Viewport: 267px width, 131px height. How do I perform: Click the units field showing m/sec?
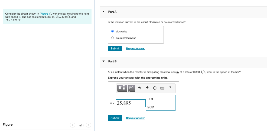161,103
